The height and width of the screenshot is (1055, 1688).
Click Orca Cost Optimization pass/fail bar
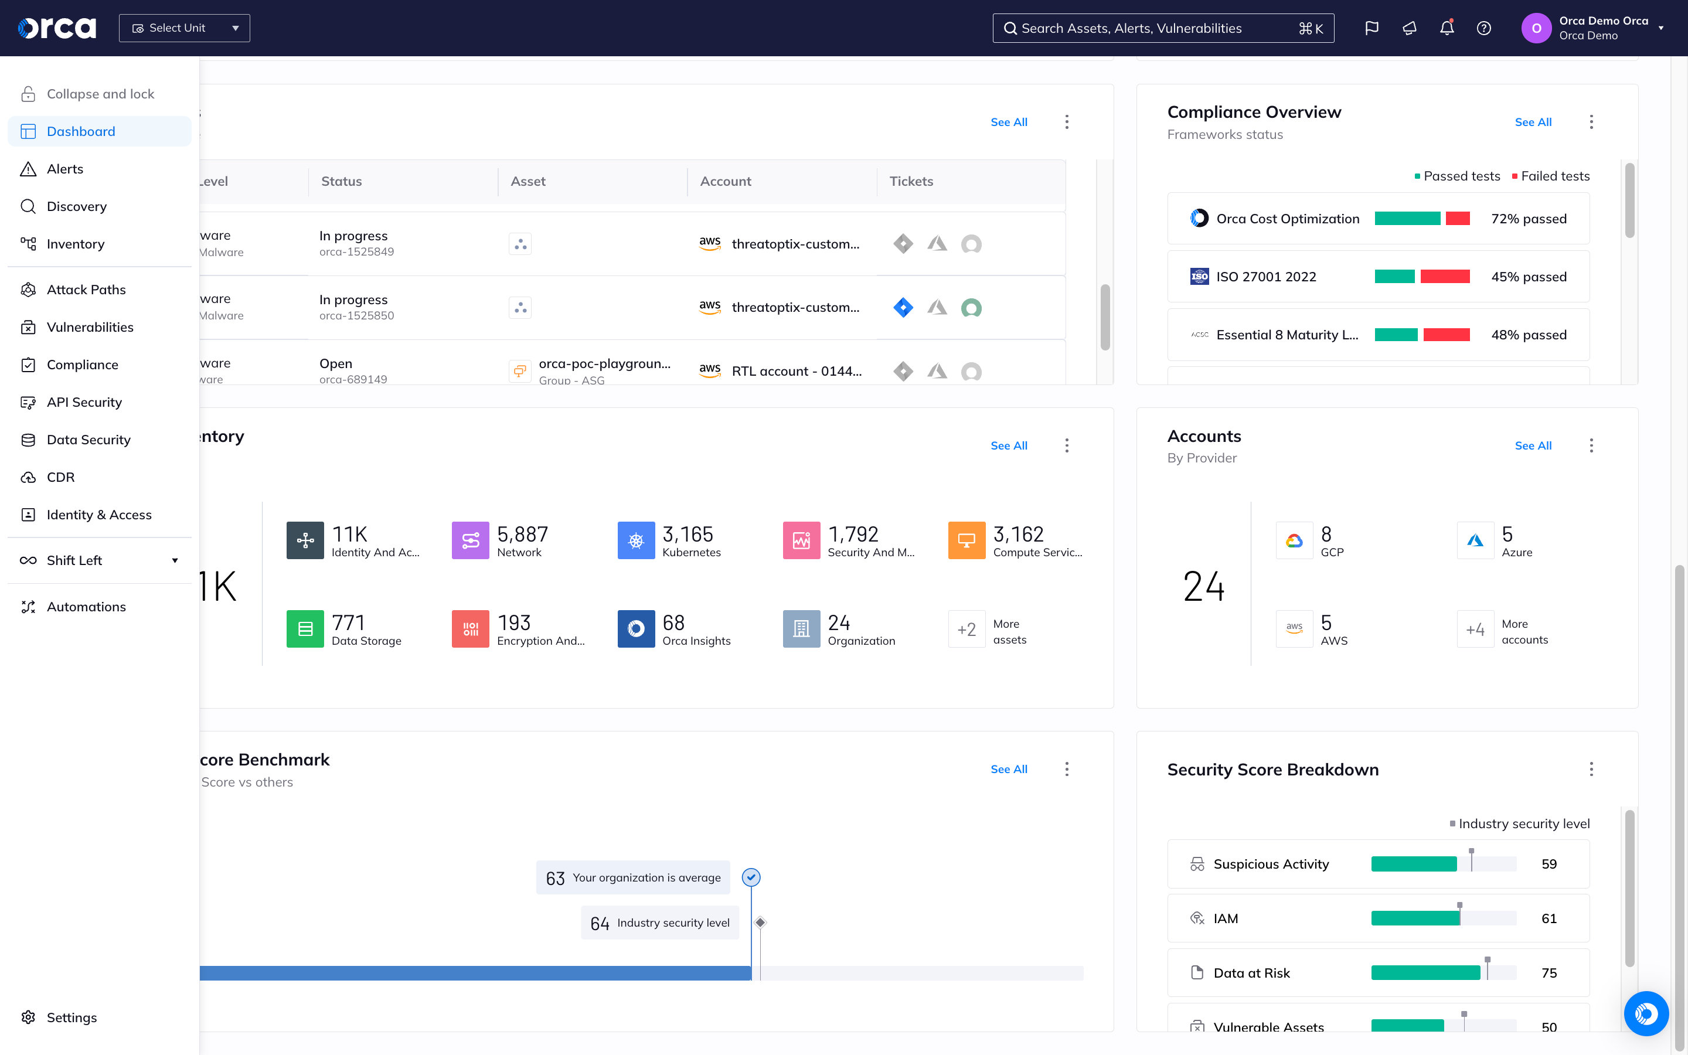tap(1422, 219)
